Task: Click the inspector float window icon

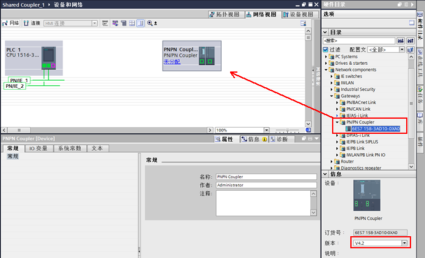Action: click(x=304, y=139)
